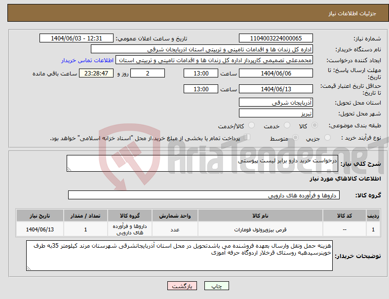The width and height of the screenshot is (389, 299).
Task: Click the تاریخ نیاز column header
Action: 39,216
